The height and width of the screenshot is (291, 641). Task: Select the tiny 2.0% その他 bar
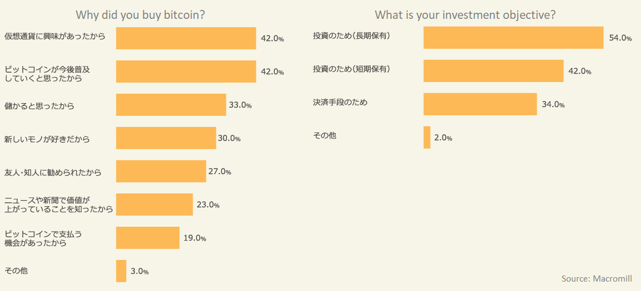tap(427, 137)
